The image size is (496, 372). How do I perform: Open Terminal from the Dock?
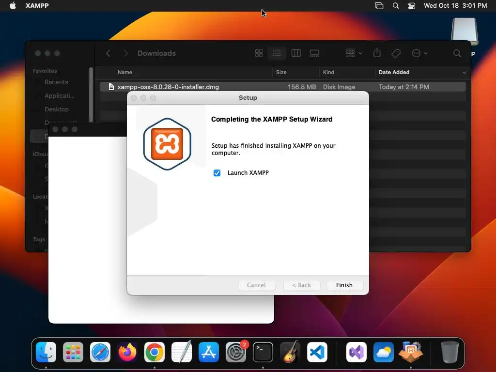263,352
